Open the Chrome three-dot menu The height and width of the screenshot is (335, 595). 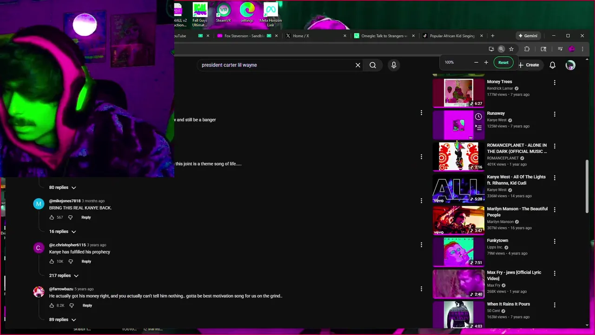[x=582, y=49]
